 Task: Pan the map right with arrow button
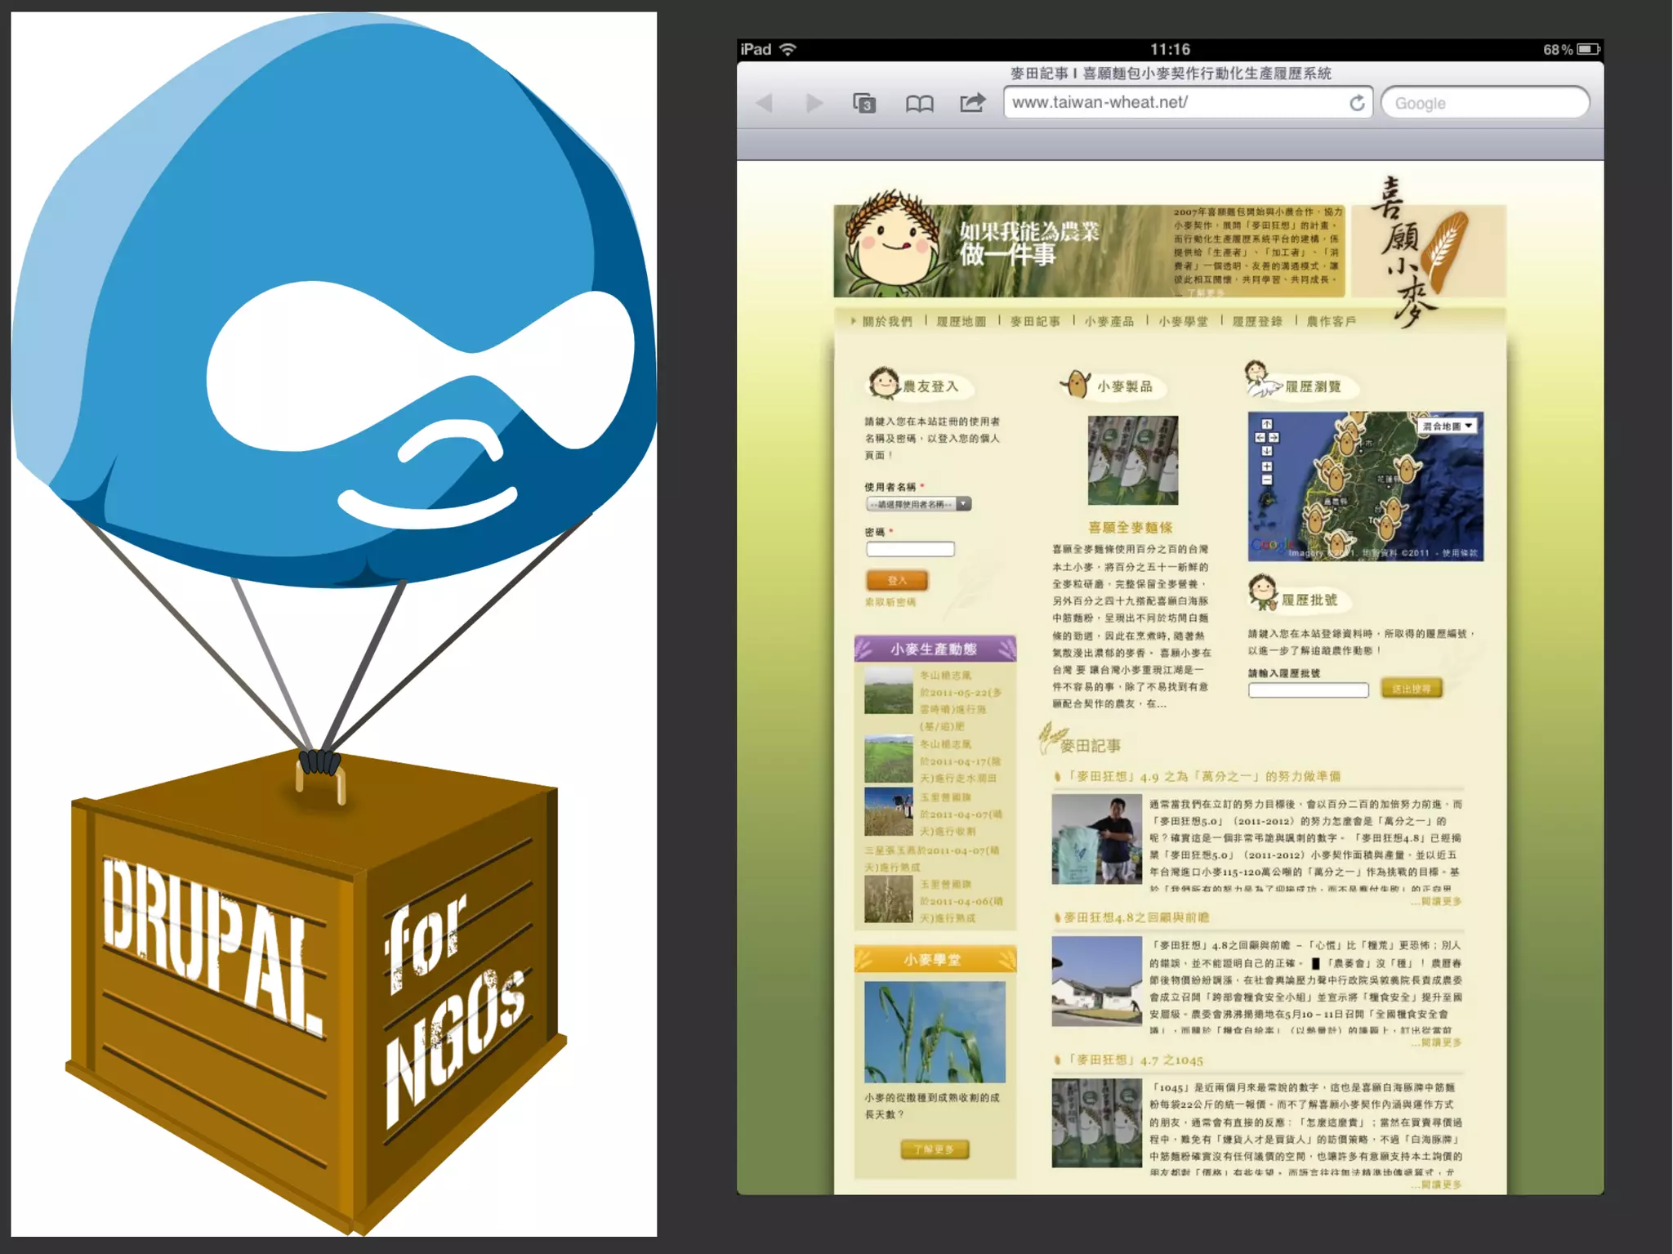pyautogui.click(x=1274, y=438)
